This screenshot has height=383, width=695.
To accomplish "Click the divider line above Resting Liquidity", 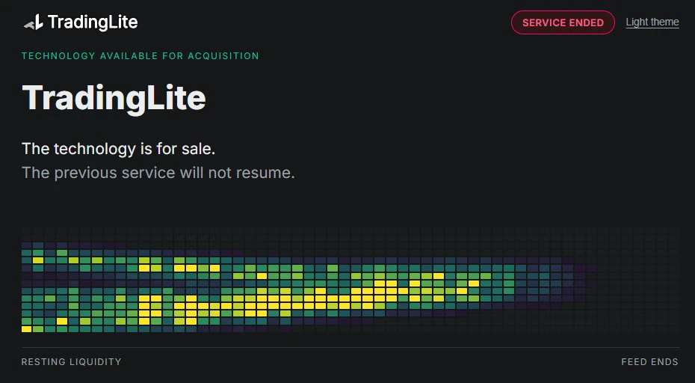I will click(350, 347).
